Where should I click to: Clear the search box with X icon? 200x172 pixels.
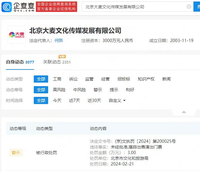189,7
